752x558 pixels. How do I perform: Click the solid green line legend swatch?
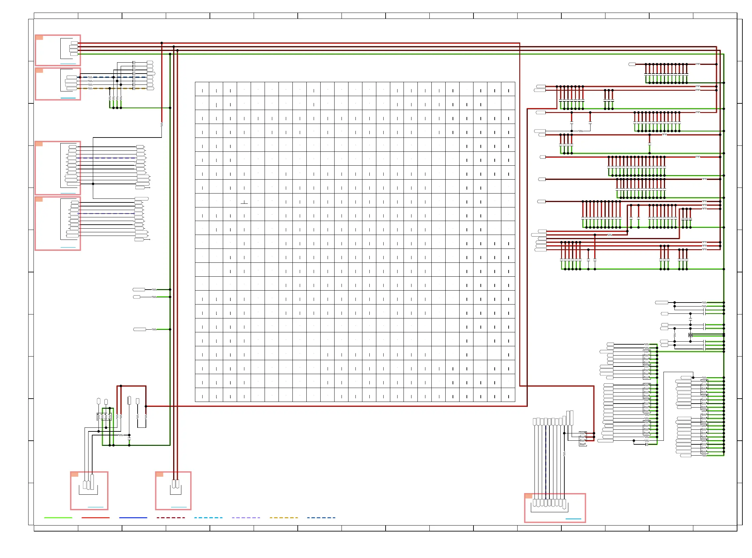tap(58, 518)
